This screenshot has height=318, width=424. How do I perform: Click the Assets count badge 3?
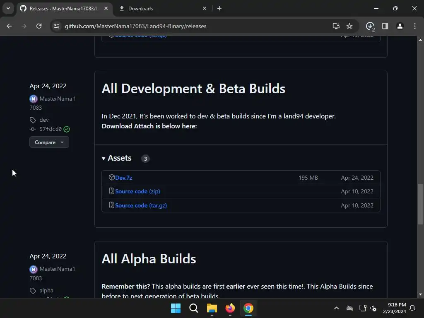[x=145, y=159]
